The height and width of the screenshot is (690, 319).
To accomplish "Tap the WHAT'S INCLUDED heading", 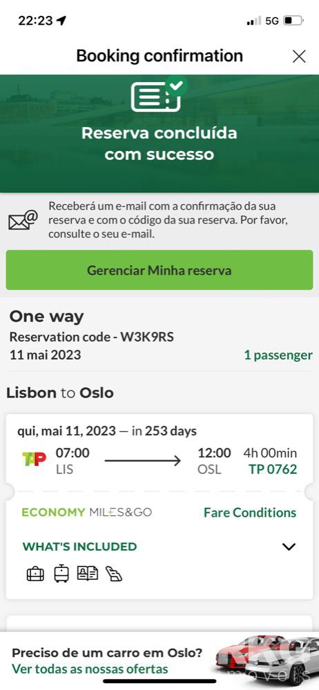I will click(80, 546).
